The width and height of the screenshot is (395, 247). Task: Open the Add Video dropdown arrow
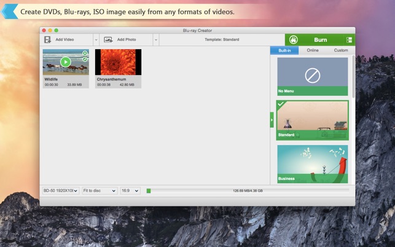click(x=96, y=40)
